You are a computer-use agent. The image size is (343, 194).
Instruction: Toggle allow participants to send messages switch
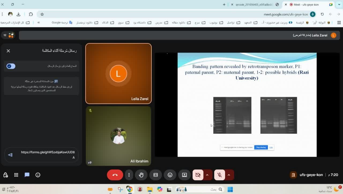11,66
